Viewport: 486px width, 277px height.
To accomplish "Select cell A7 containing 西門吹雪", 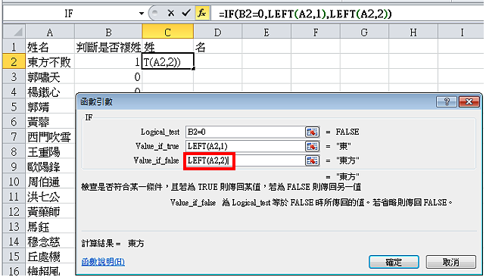I will tap(50, 137).
